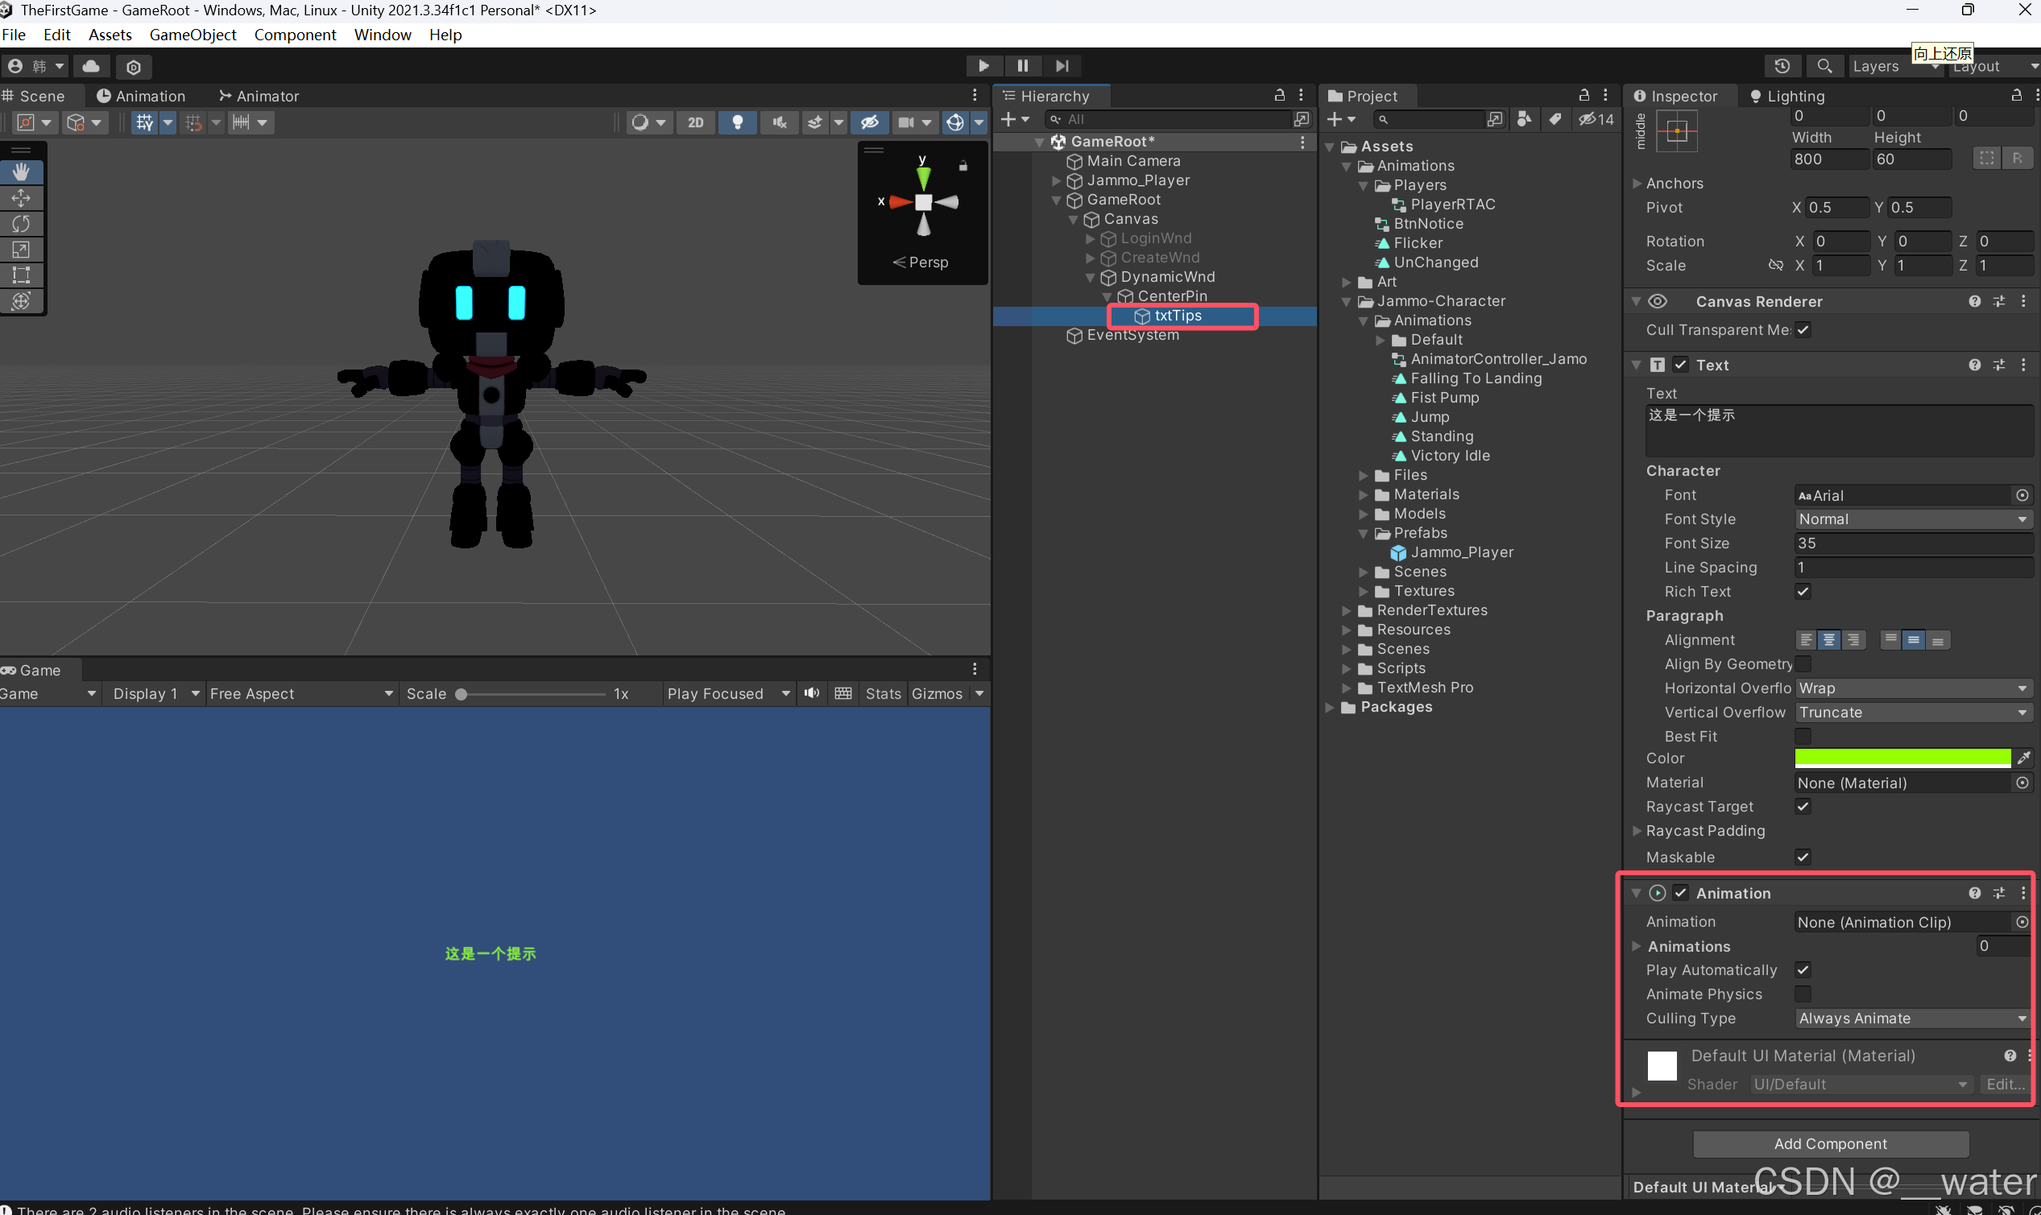Click the color eyedropper picker icon
The image size is (2041, 1215).
(x=2023, y=758)
